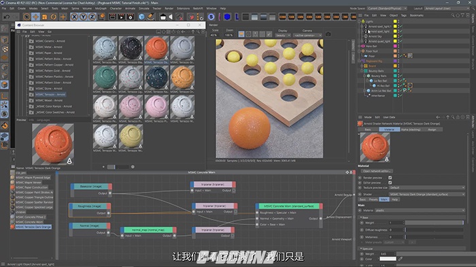The height and width of the screenshot is (267, 476).
Task: Open Bookmarks menu in Object Manager
Action: pyautogui.click(x=416, y=16)
